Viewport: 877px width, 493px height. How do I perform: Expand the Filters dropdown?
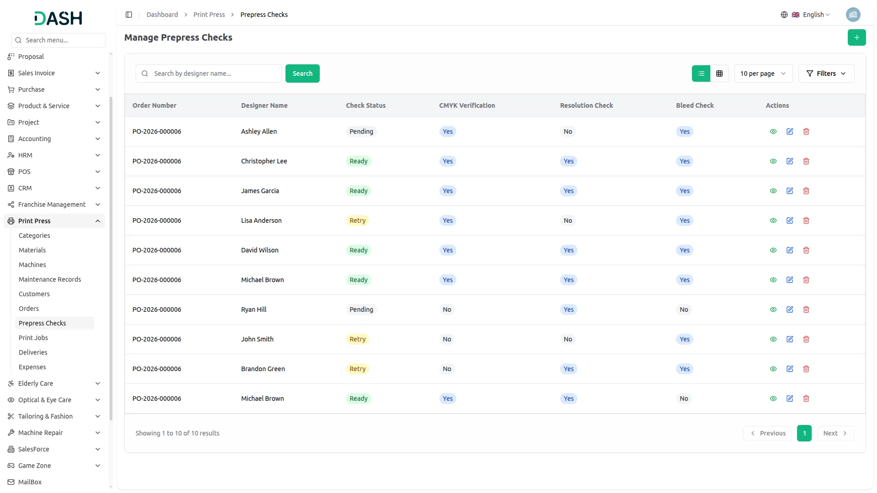pos(826,73)
